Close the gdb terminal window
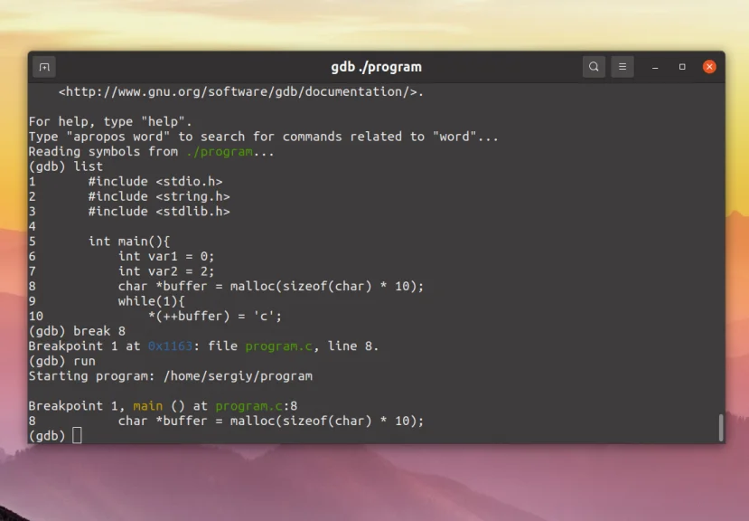 pyautogui.click(x=709, y=67)
